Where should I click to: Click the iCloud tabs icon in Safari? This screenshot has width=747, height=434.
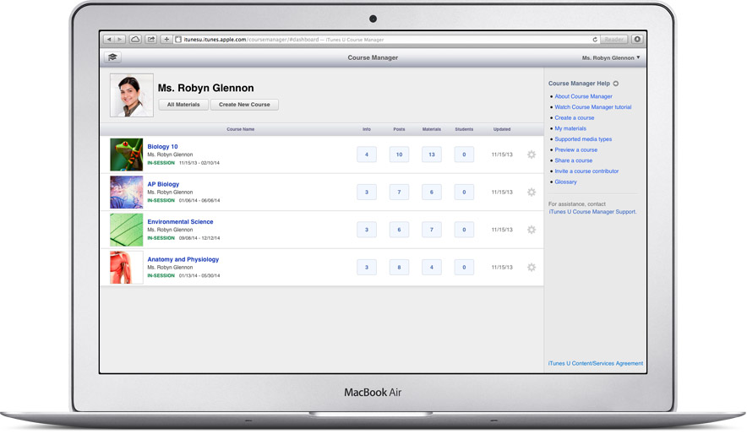[135, 40]
